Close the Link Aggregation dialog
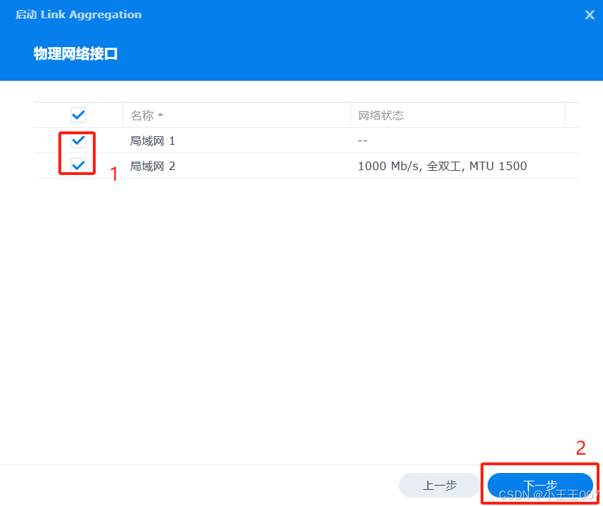This screenshot has height=506, width=603. [589, 15]
